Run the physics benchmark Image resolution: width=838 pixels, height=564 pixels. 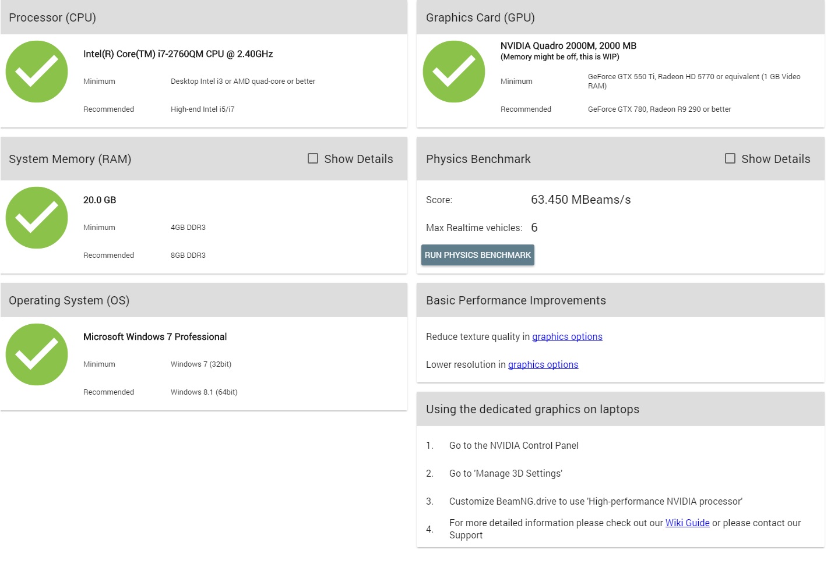(478, 255)
